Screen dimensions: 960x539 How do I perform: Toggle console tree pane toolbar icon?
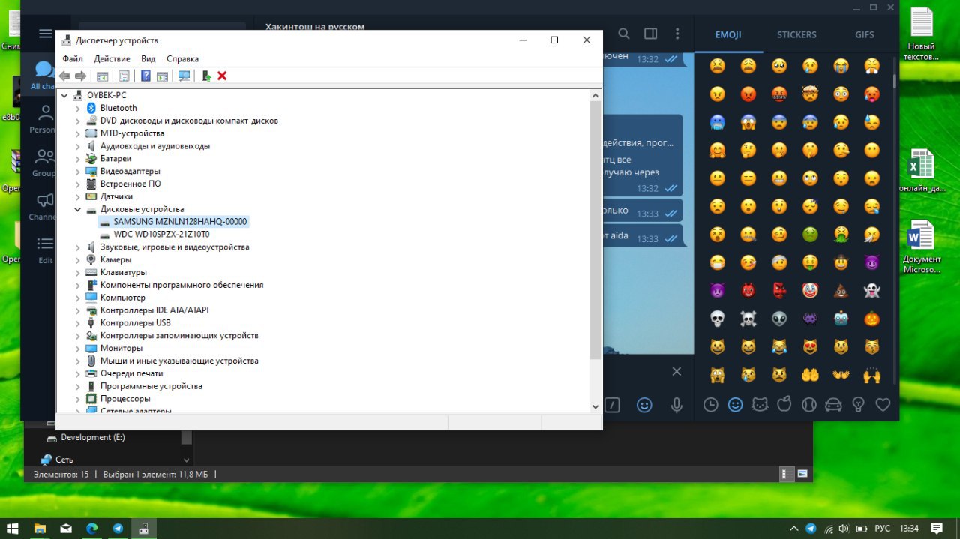103,76
